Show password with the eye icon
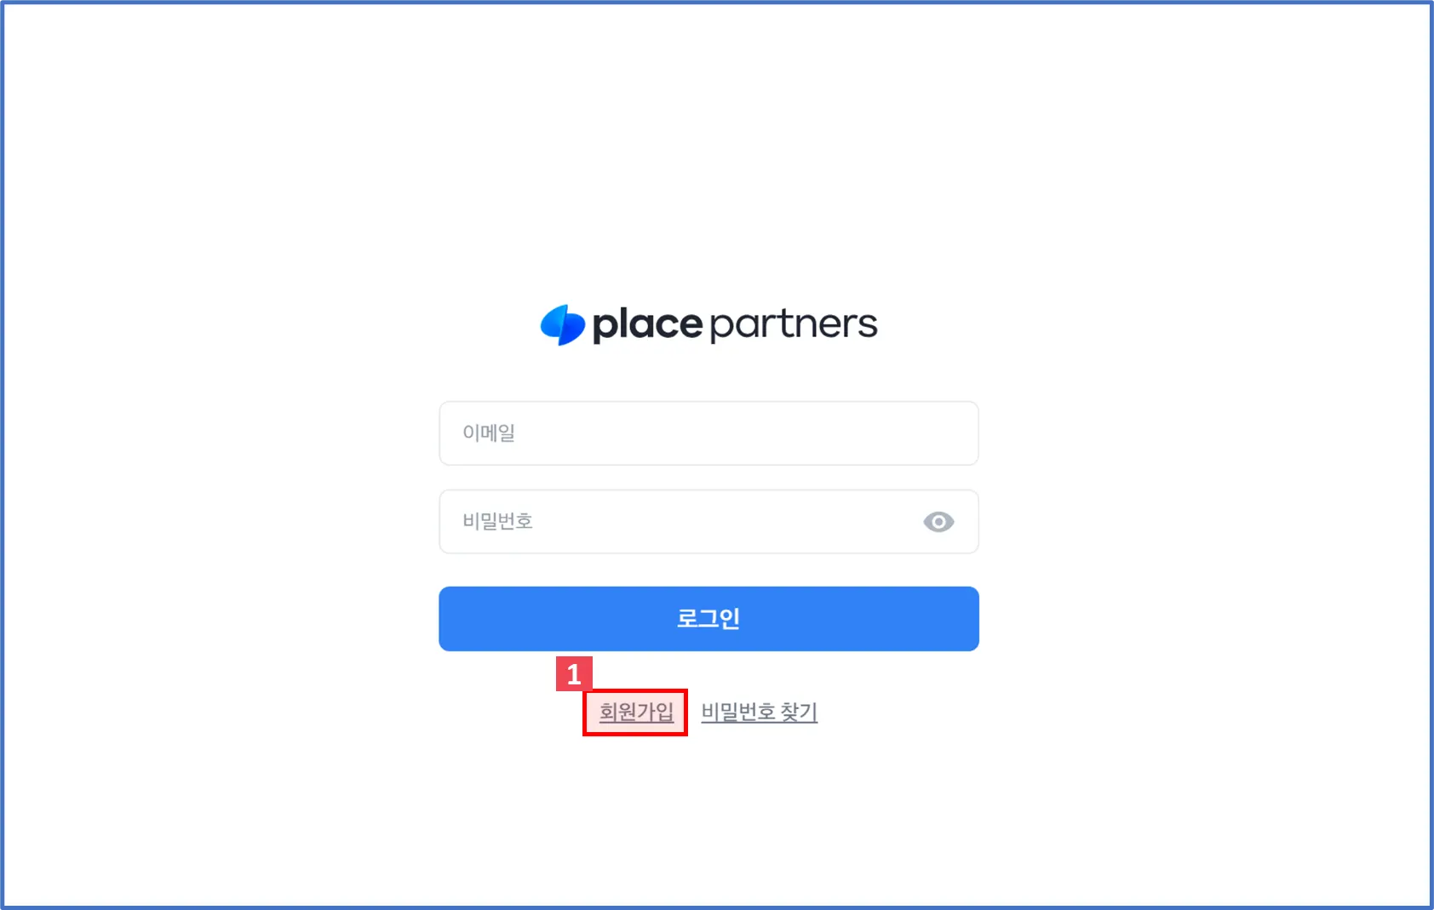This screenshot has height=910, width=1434. tap(938, 522)
